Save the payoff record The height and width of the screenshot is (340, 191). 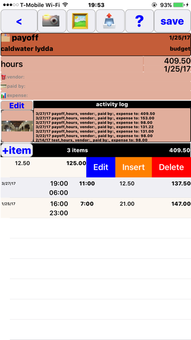[172, 21]
